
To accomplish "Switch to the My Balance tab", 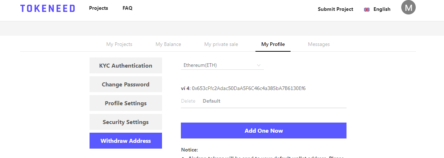I will coord(168,44).
